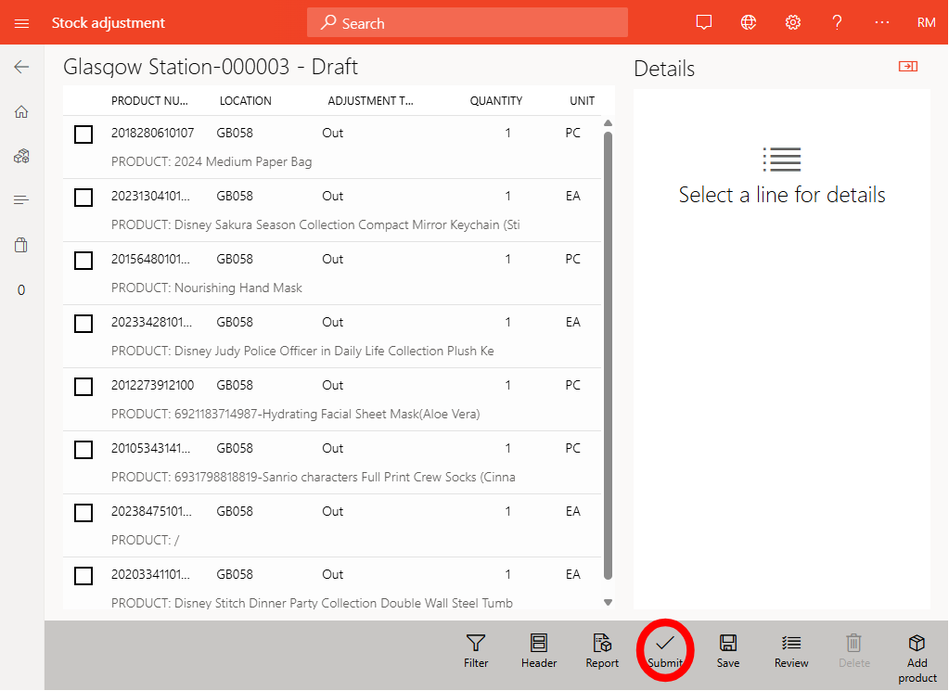The image size is (949, 691).
Task: Sort by the Quantity column header
Action: (x=495, y=101)
